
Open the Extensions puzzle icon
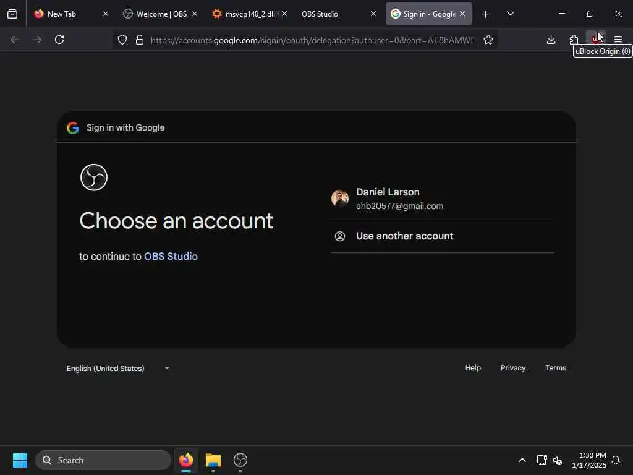tap(574, 40)
